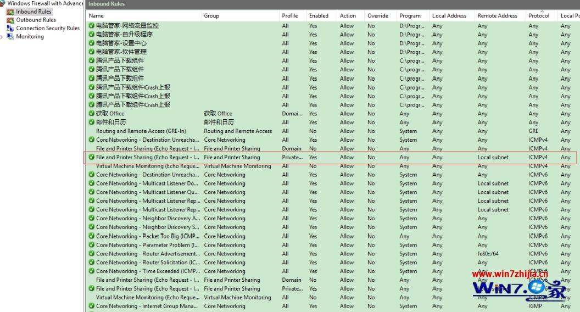Click the Outbound Rules tree icon
This screenshot has height=312, width=580.
(10, 20)
